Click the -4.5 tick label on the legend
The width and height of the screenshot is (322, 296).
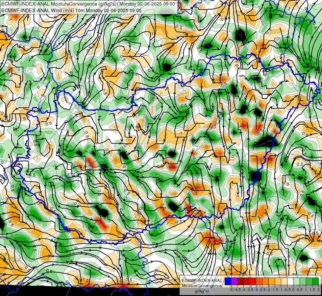click(237, 290)
